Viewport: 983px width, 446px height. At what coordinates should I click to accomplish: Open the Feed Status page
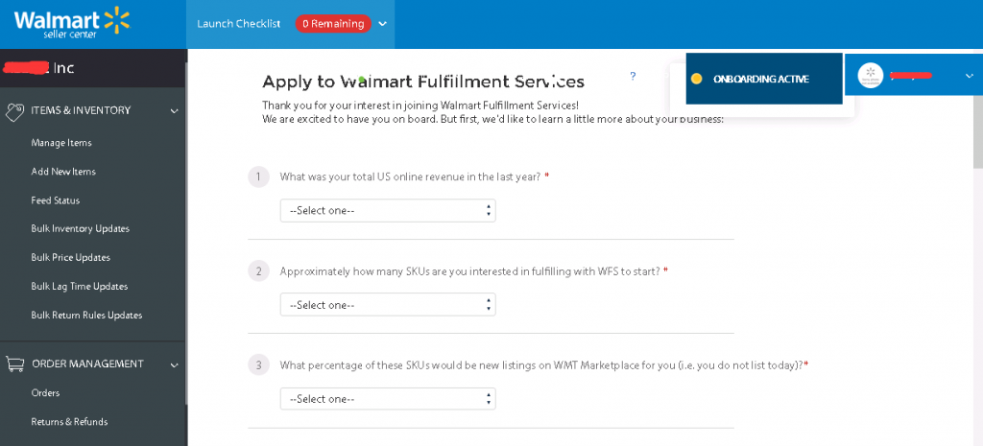pos(56,200)
